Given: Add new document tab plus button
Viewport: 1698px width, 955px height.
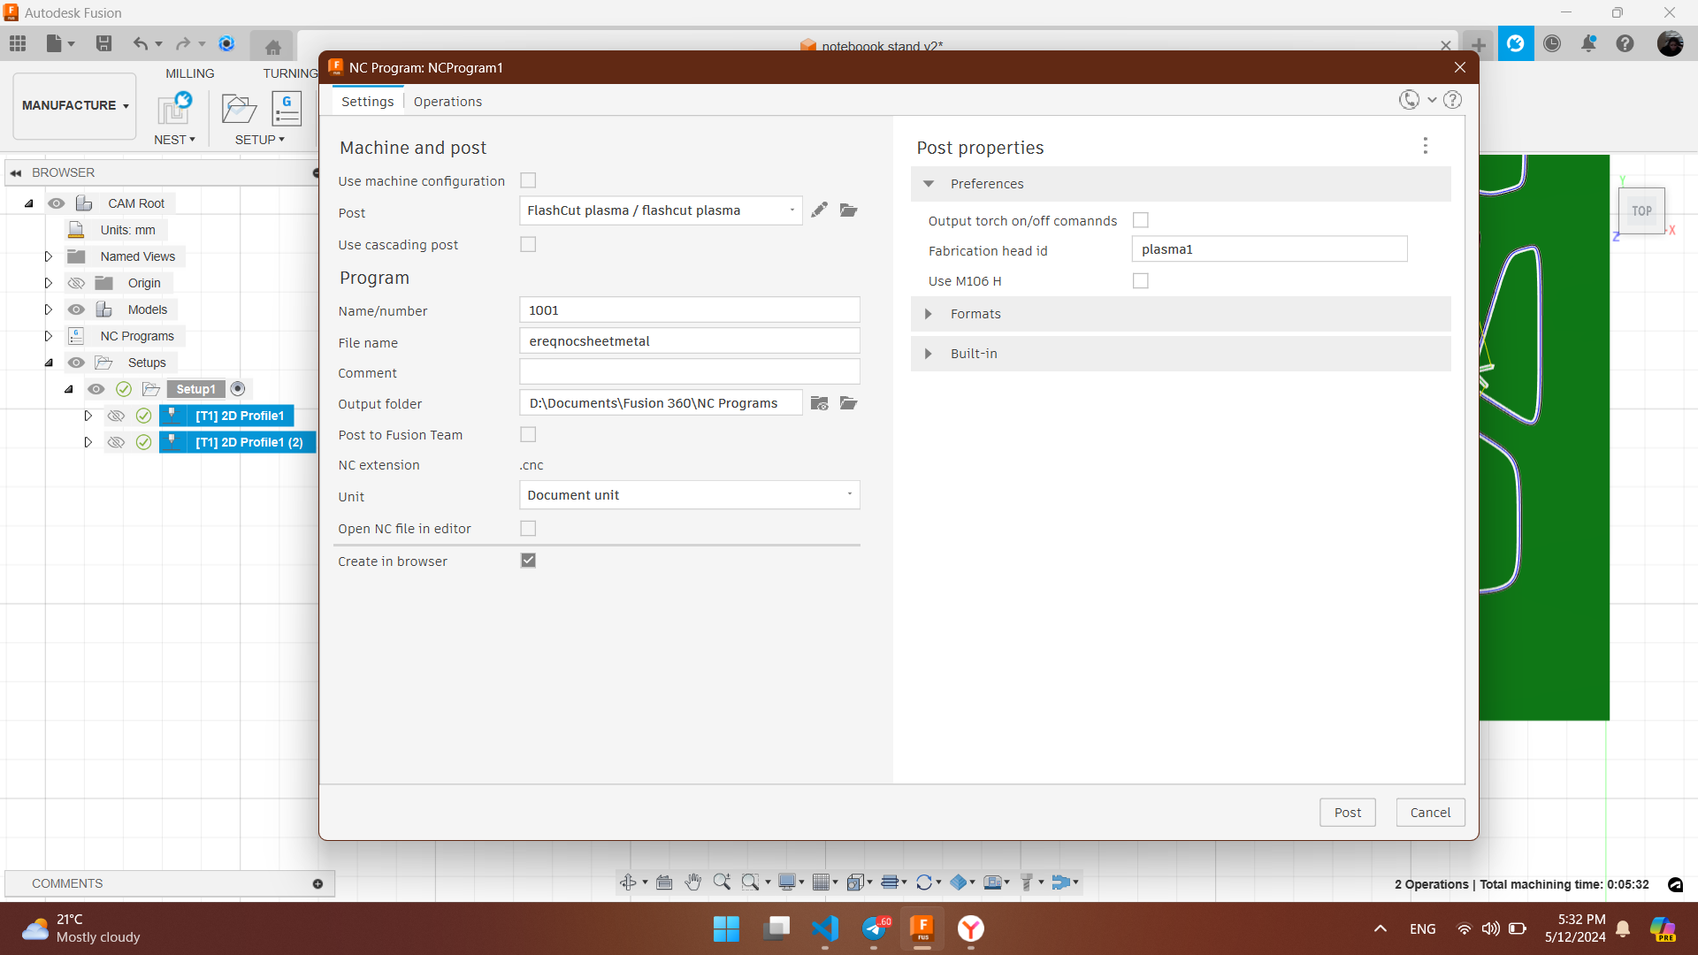Looking at the screenshot, I should 1478,44.
